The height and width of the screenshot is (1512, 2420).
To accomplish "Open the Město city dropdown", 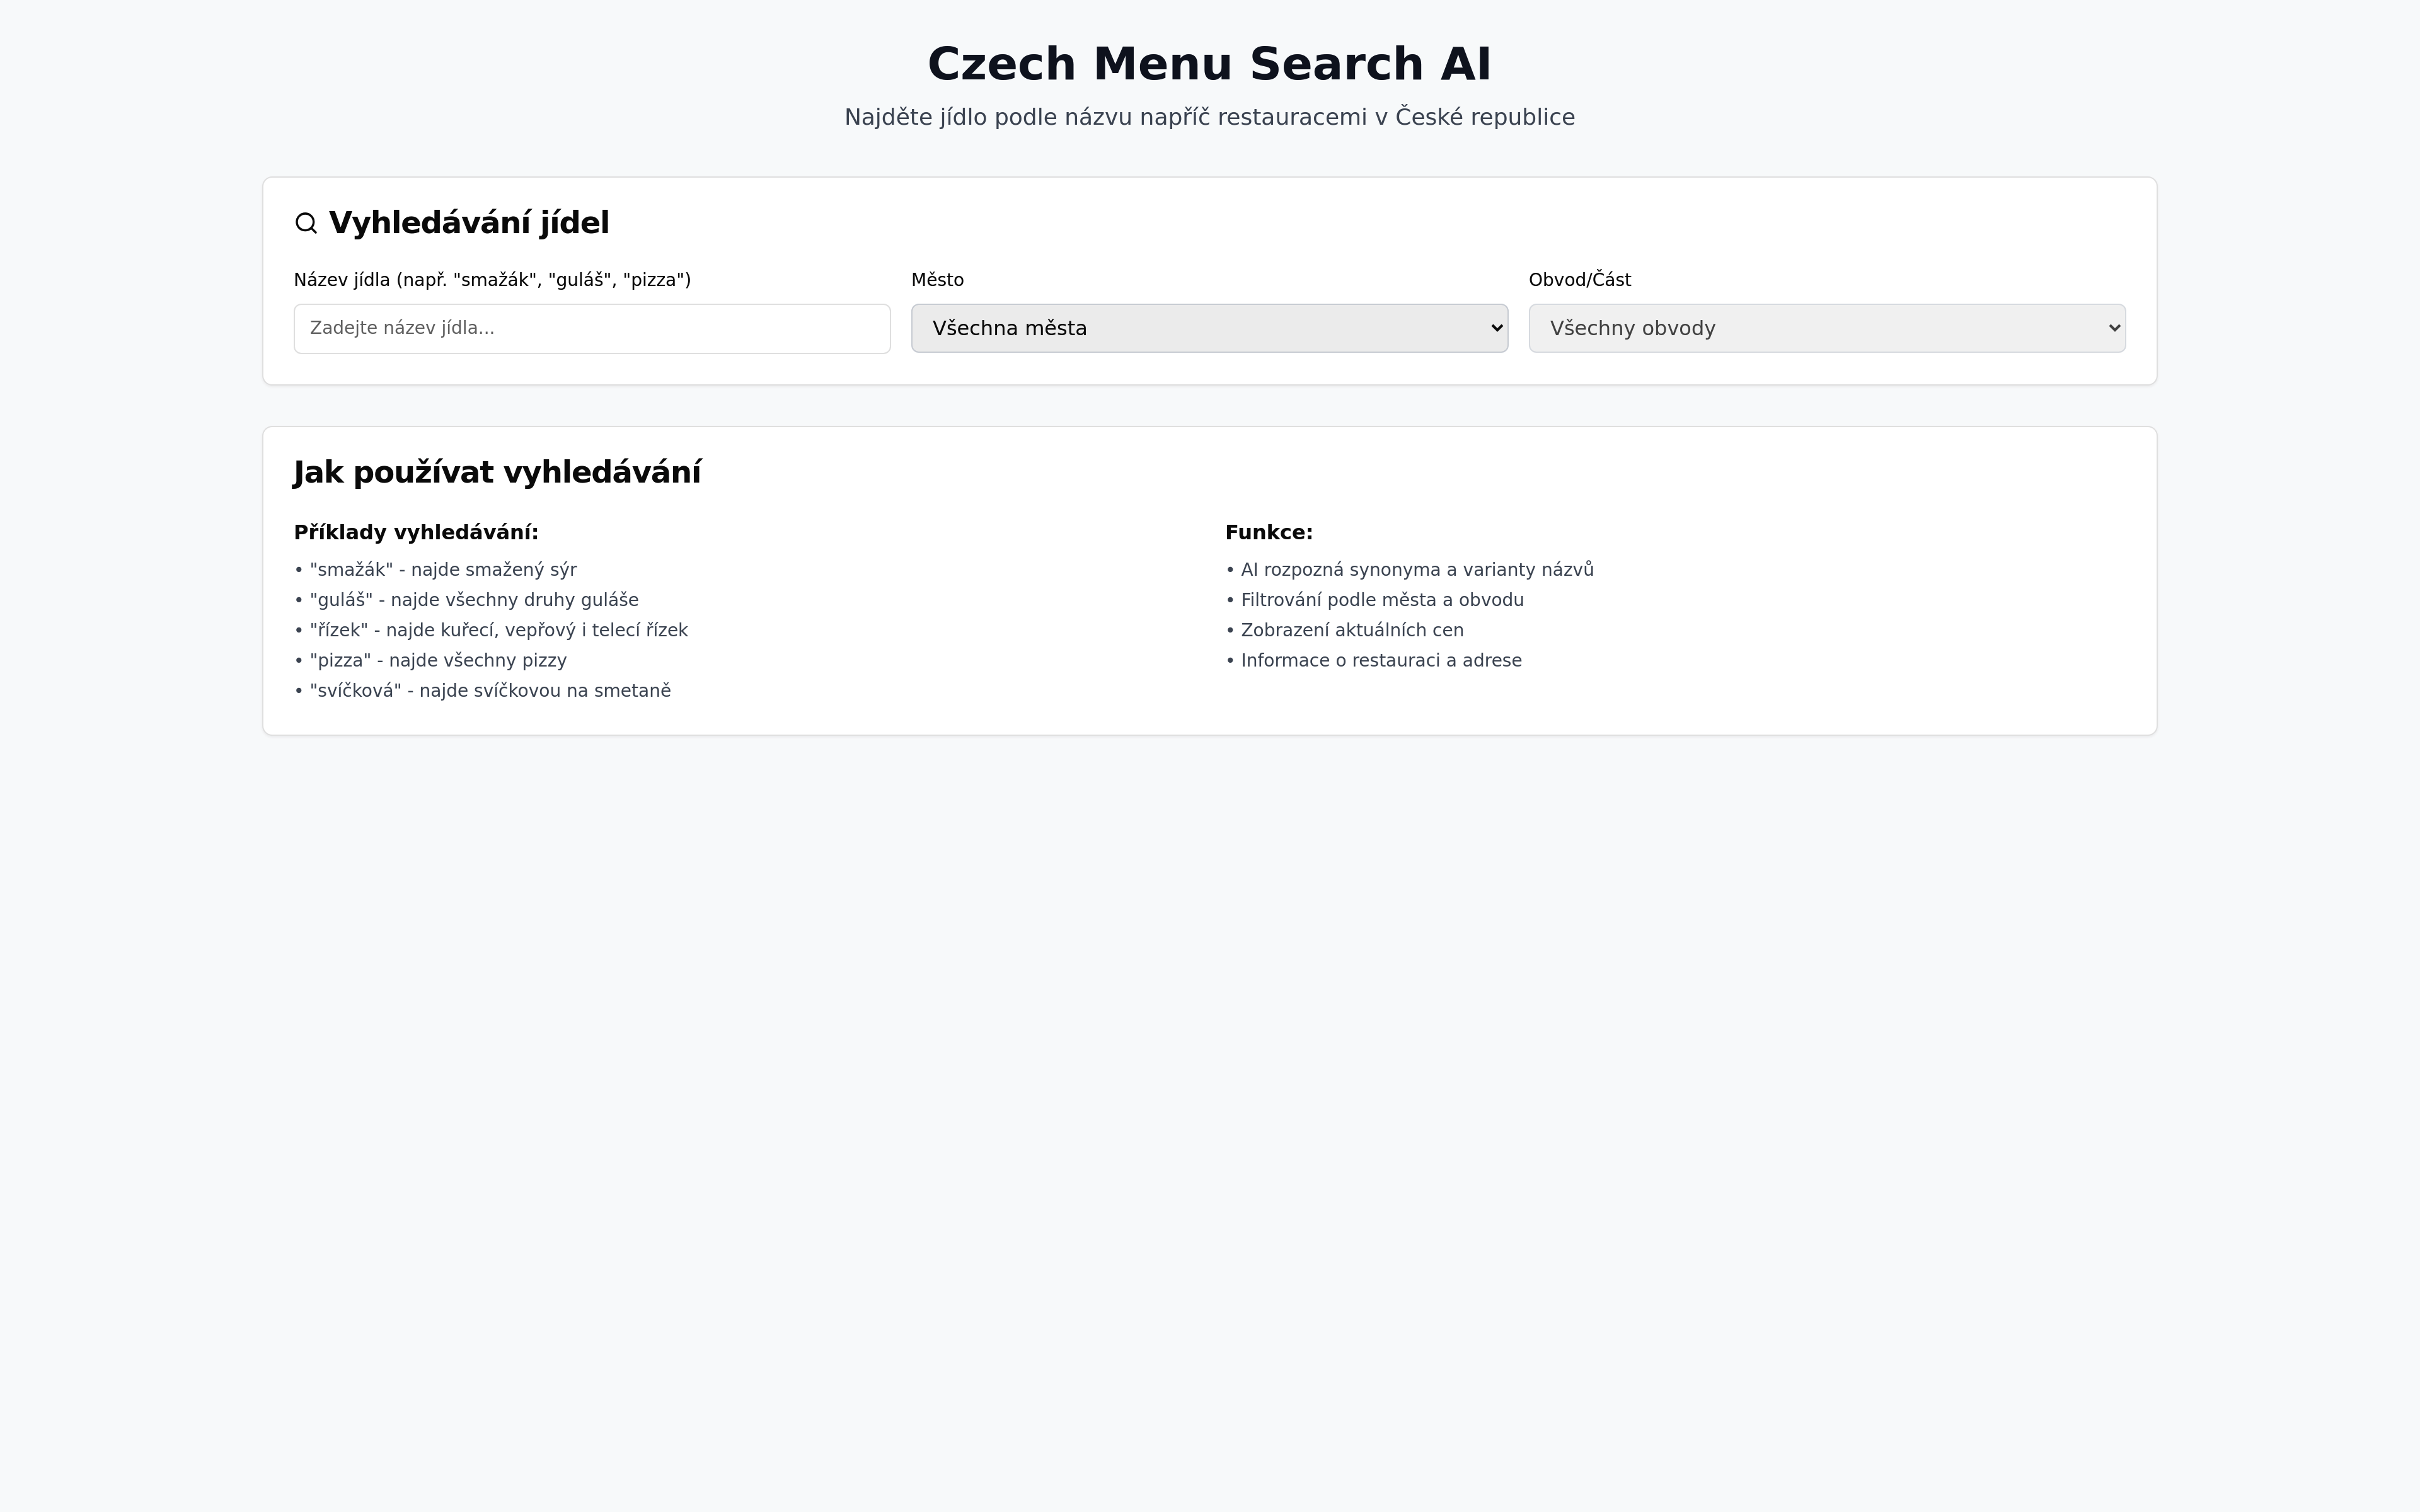I will pyautogui.click(x=1208, y=328).
